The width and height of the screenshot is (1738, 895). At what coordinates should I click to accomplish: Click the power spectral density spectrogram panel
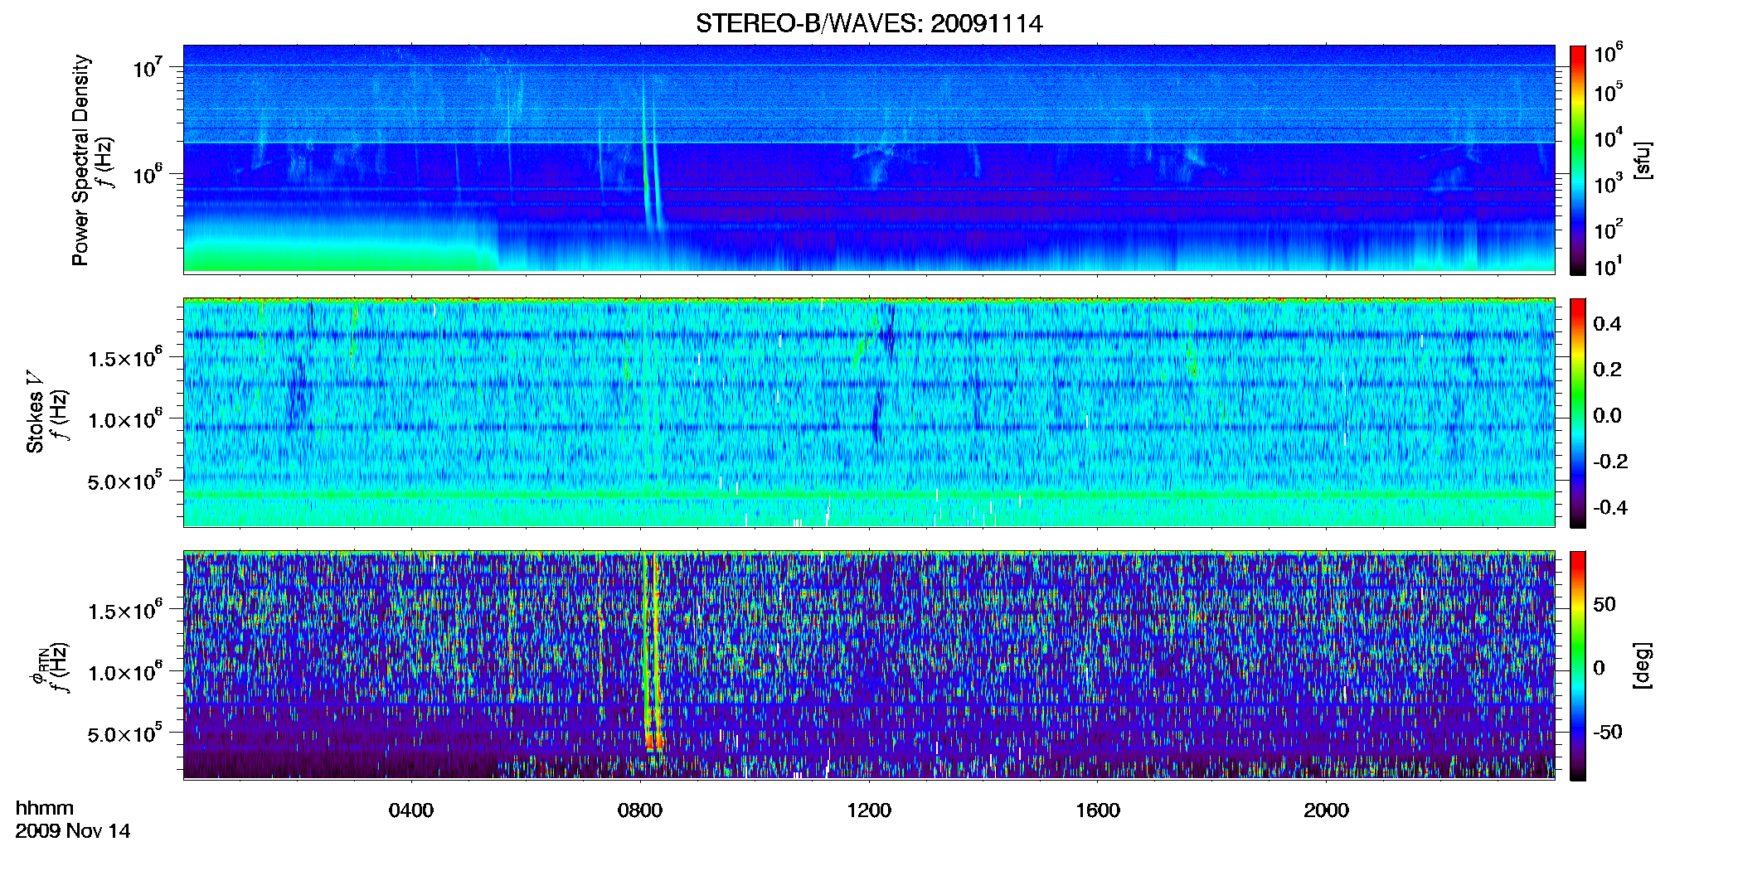click(869, 158)
